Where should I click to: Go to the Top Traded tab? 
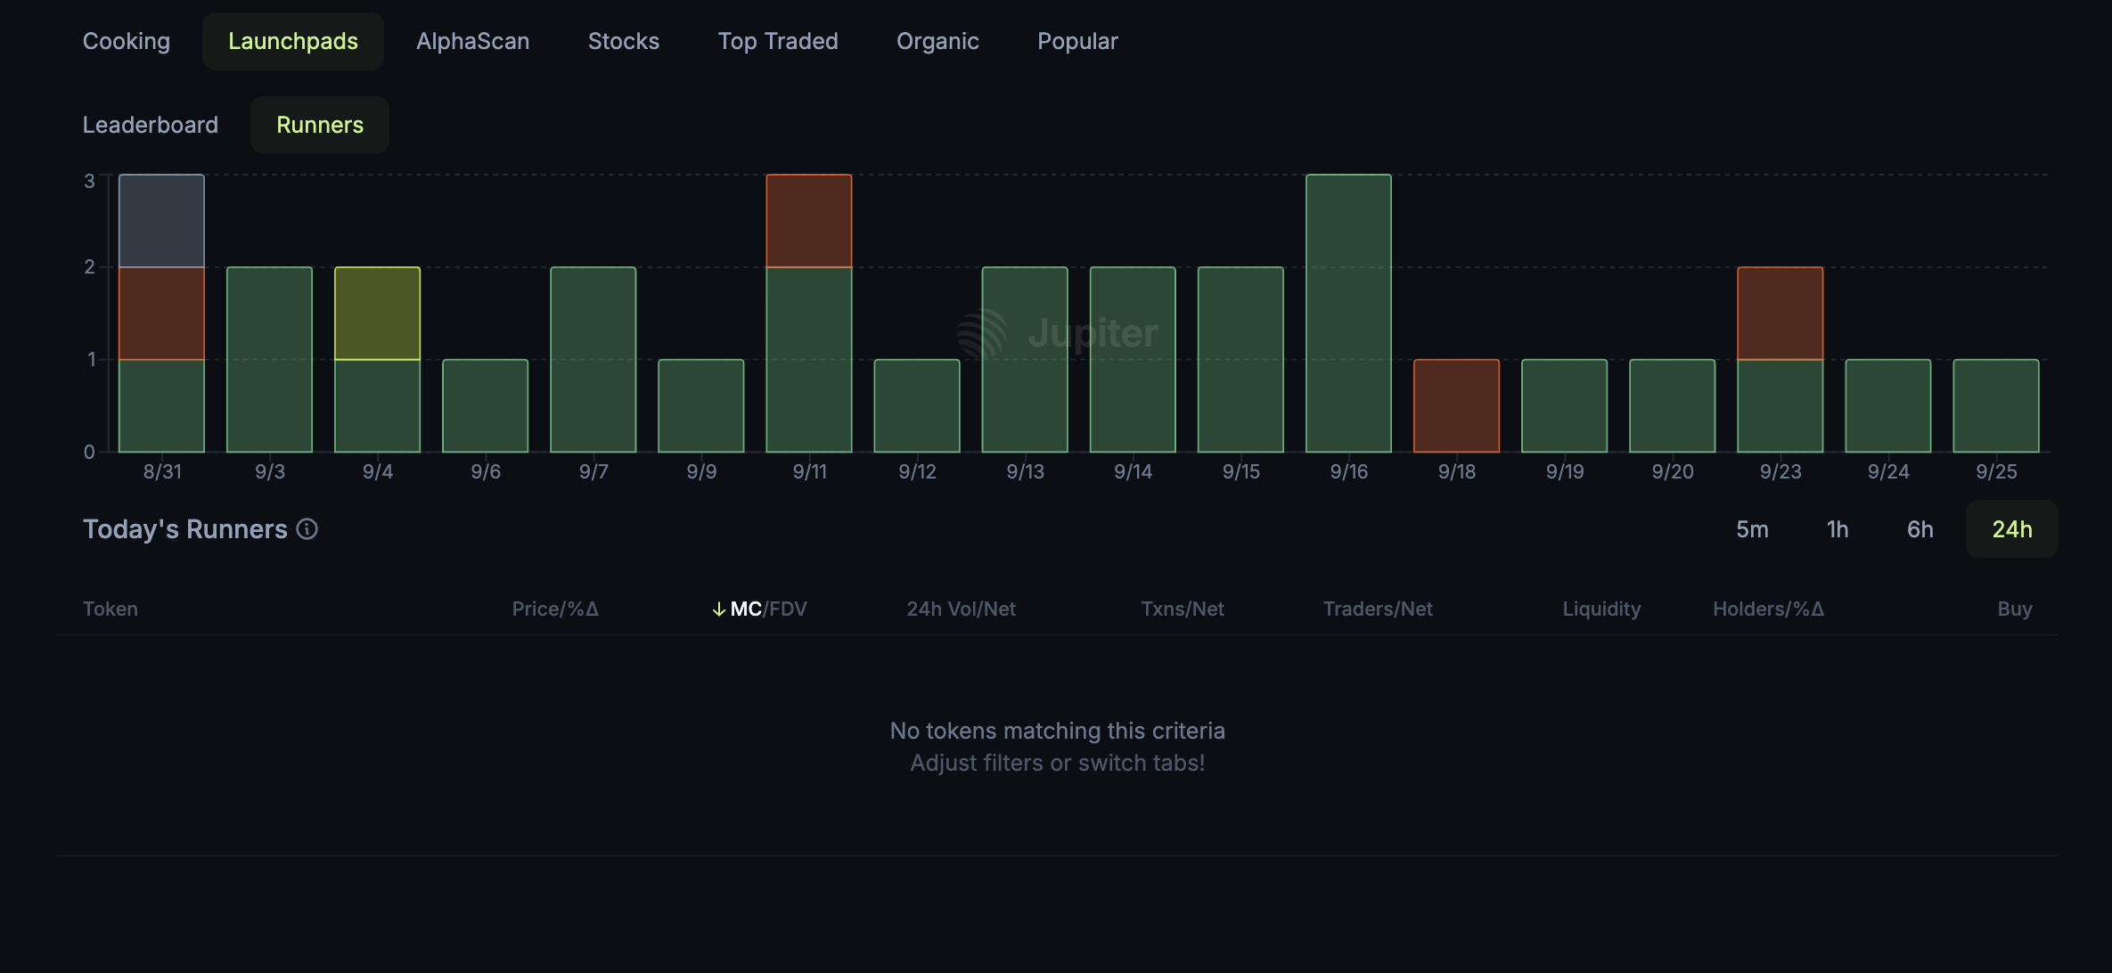[x=777, y=41]
